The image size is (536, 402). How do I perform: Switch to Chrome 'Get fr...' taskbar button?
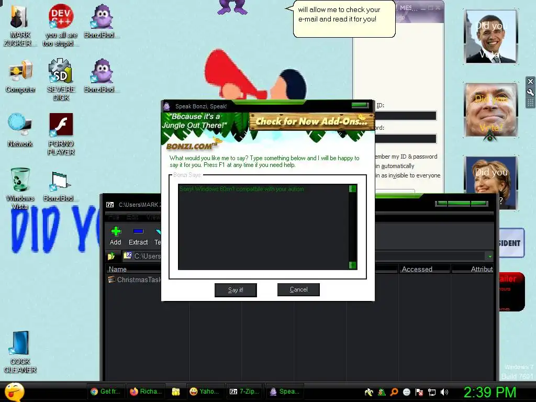coord(106,392)
